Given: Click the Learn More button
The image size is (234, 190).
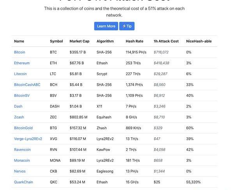Looking at the screenshot, I should (x=106, y=26).
